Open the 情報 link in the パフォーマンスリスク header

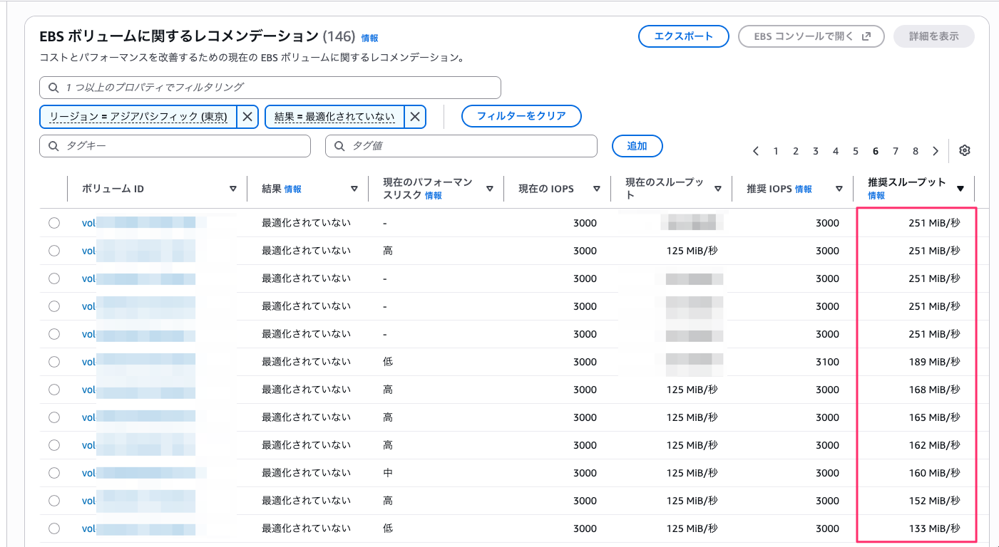pyautogui.click(x=434, y=195)
